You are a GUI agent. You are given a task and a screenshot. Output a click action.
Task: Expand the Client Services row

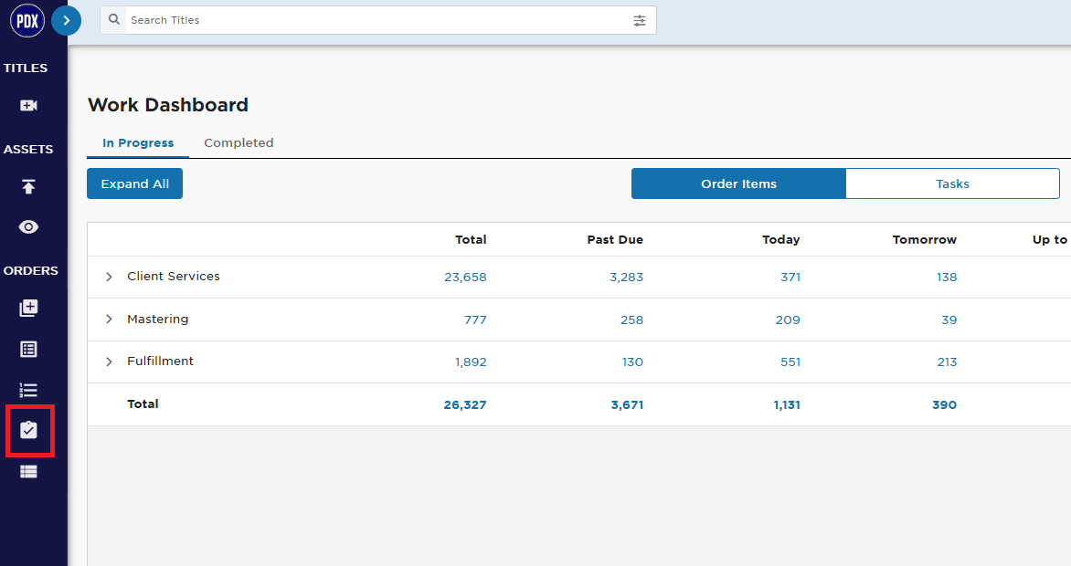(x=109, y=277)
